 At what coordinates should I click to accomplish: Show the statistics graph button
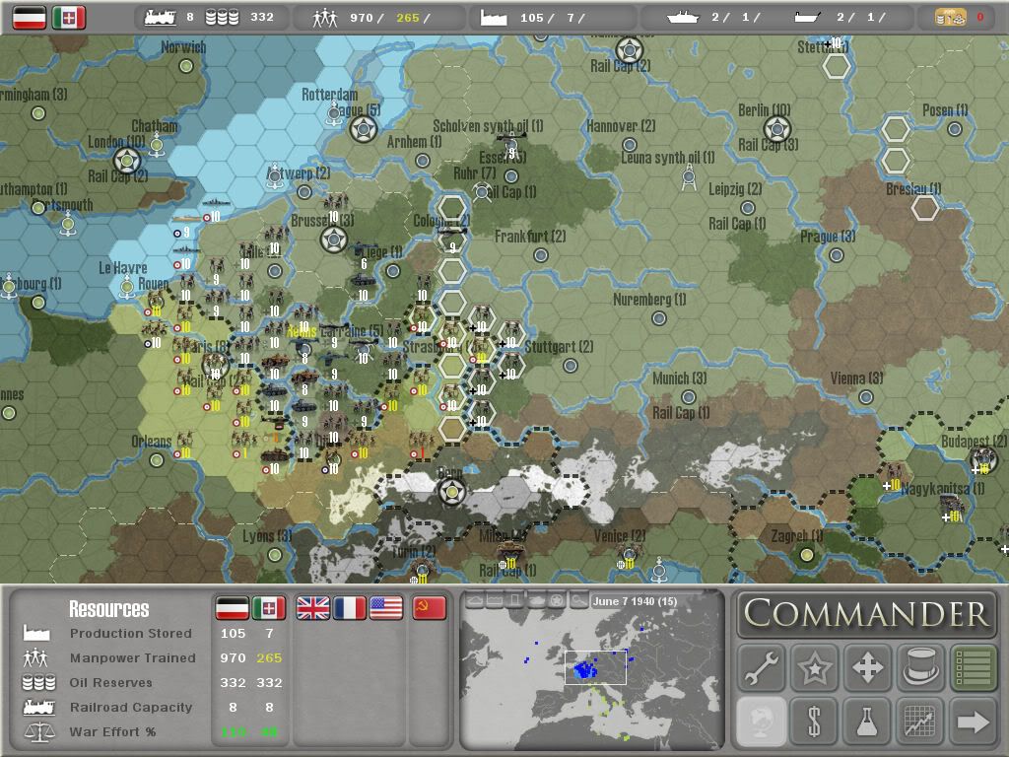tap(919, 722)
